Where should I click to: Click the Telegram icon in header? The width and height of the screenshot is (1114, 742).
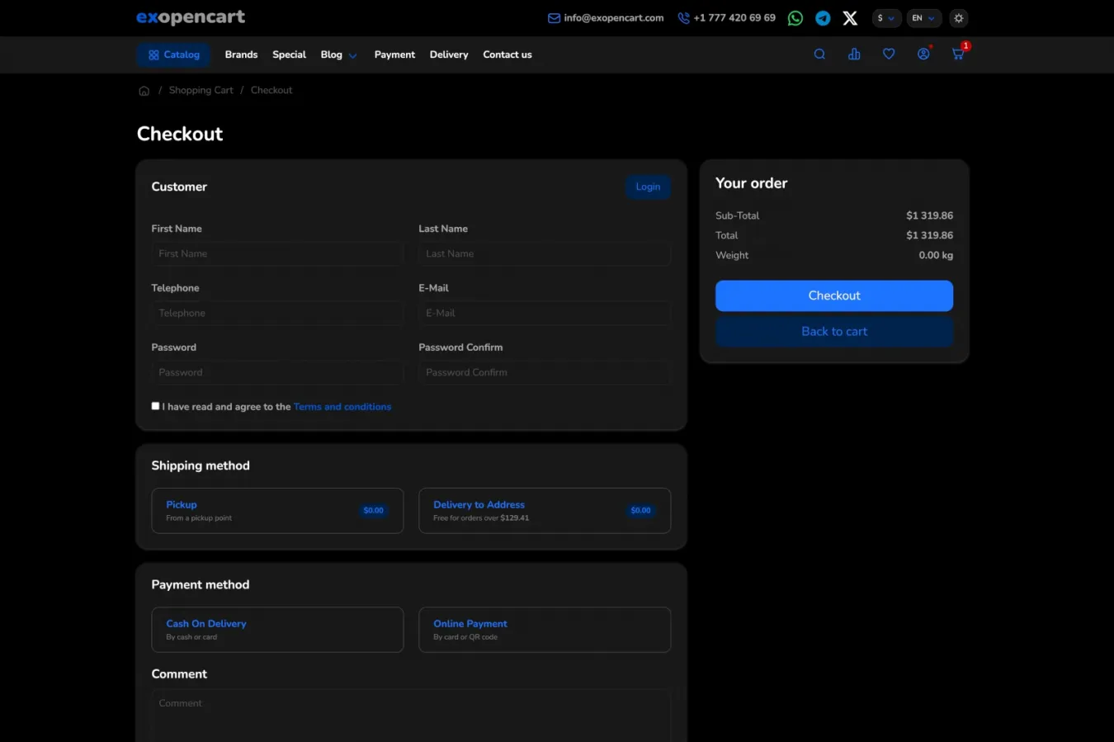[x=823, y=18]
